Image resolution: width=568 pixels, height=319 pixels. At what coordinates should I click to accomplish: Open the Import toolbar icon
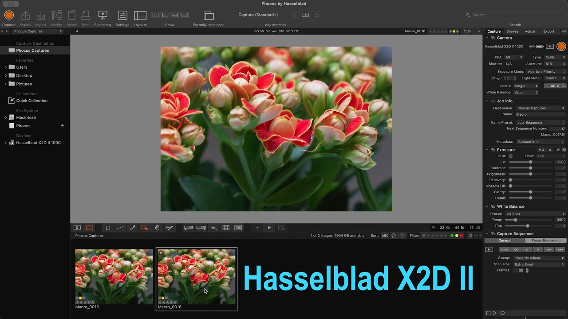click(41, 15)
